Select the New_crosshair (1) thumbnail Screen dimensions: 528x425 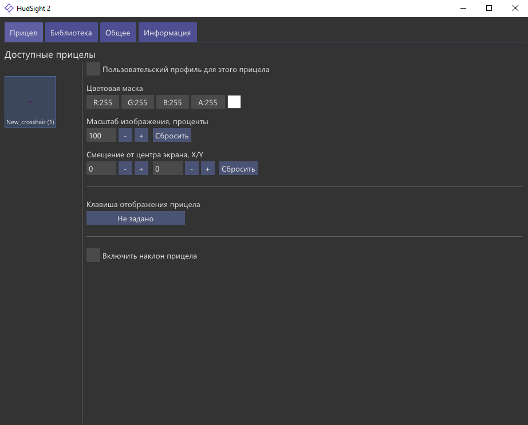(30, 102)
